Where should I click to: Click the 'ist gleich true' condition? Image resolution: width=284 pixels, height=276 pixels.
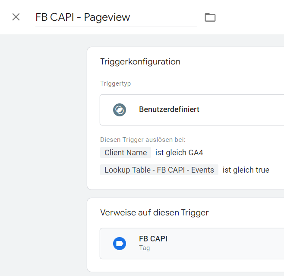point(246,170)
